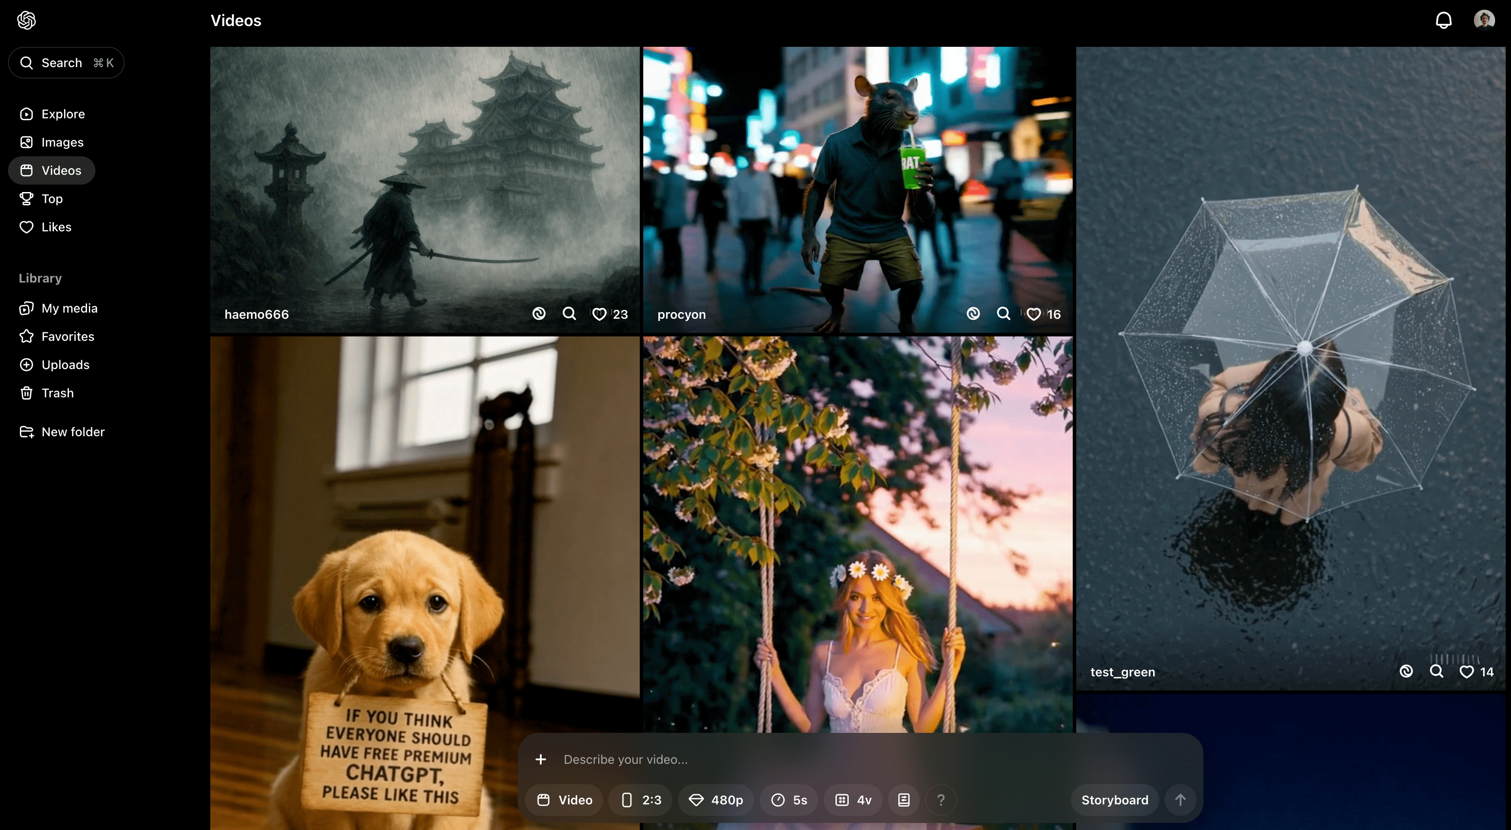Image resolution: width=1511 pixels, height=830 pixels.
Task: Open the Storyboard editor
Action: click(1115, 800)
